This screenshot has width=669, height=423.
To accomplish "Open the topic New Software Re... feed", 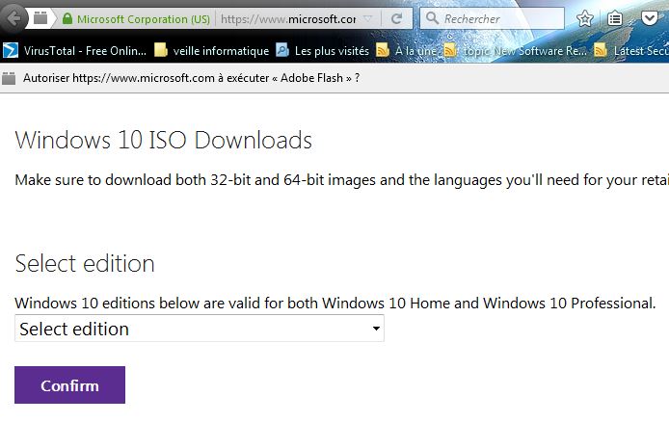I will coord(515,51).
